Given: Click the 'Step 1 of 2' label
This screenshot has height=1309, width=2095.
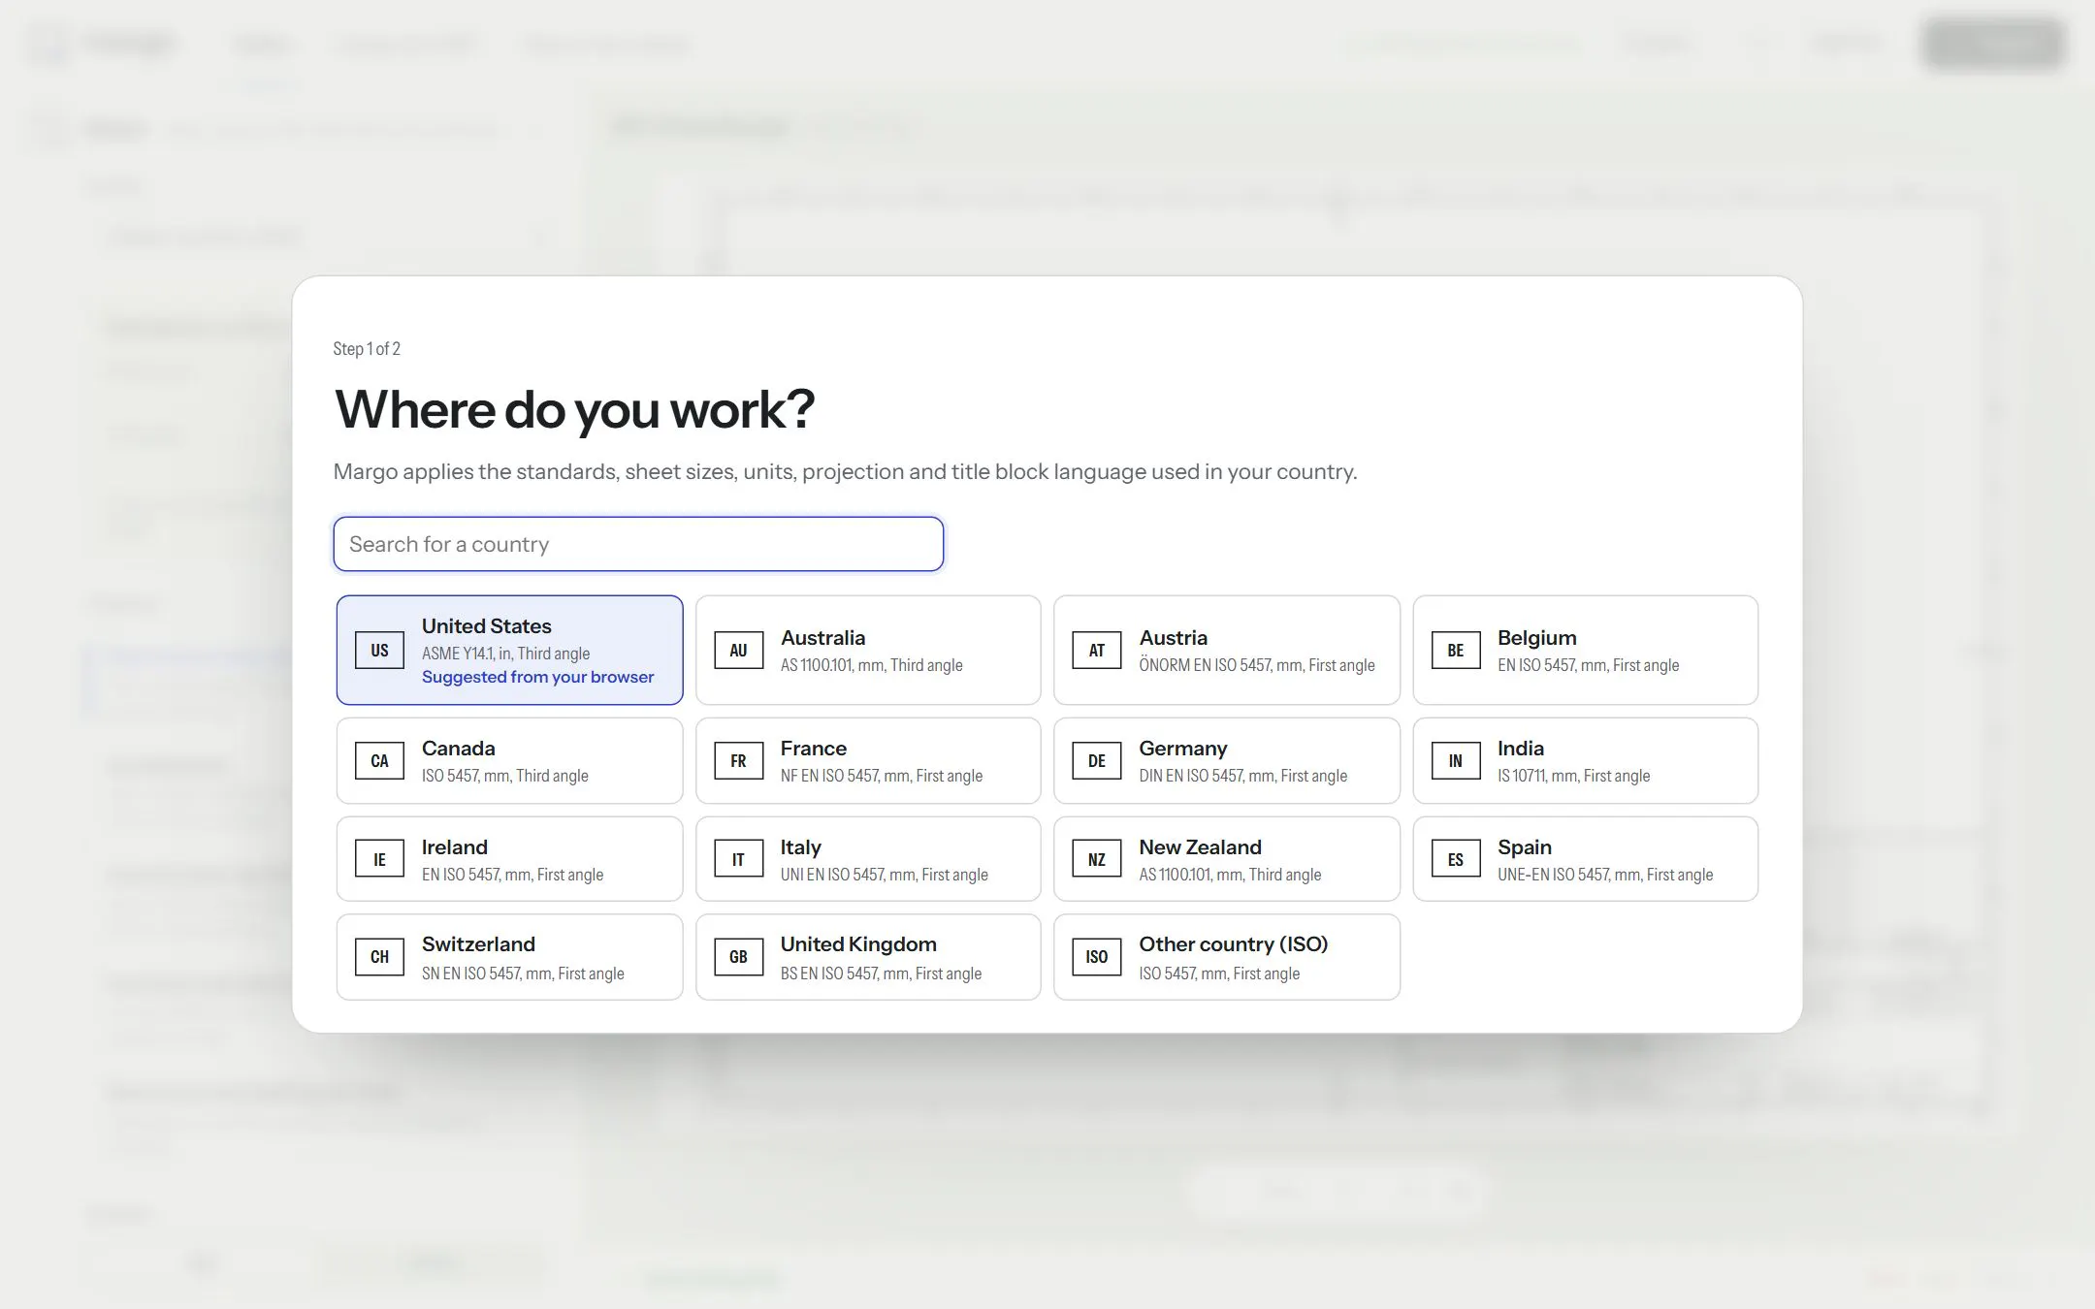Looking at the screenshot, I should pyautogui.click(x=367, y=349).
